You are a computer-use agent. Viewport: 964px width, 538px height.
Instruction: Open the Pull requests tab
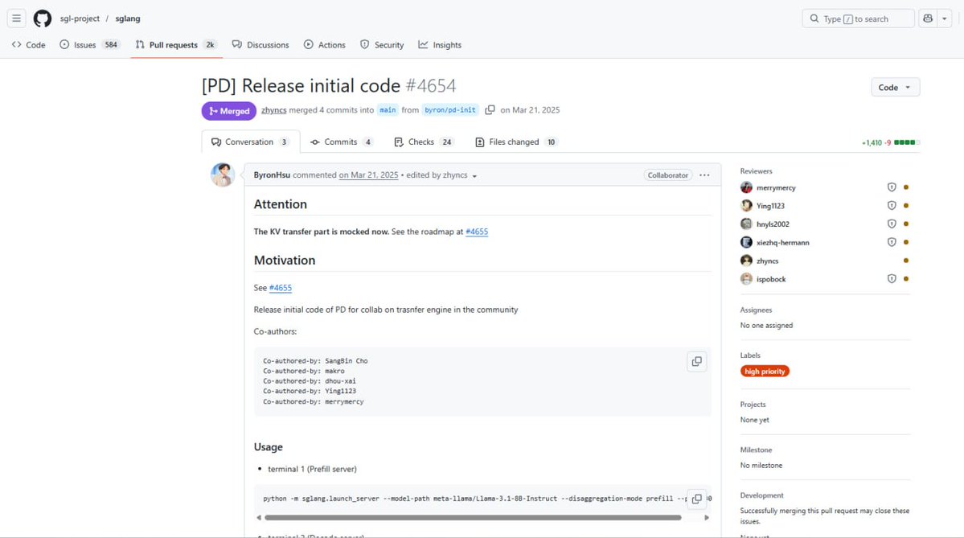point(176,45)
